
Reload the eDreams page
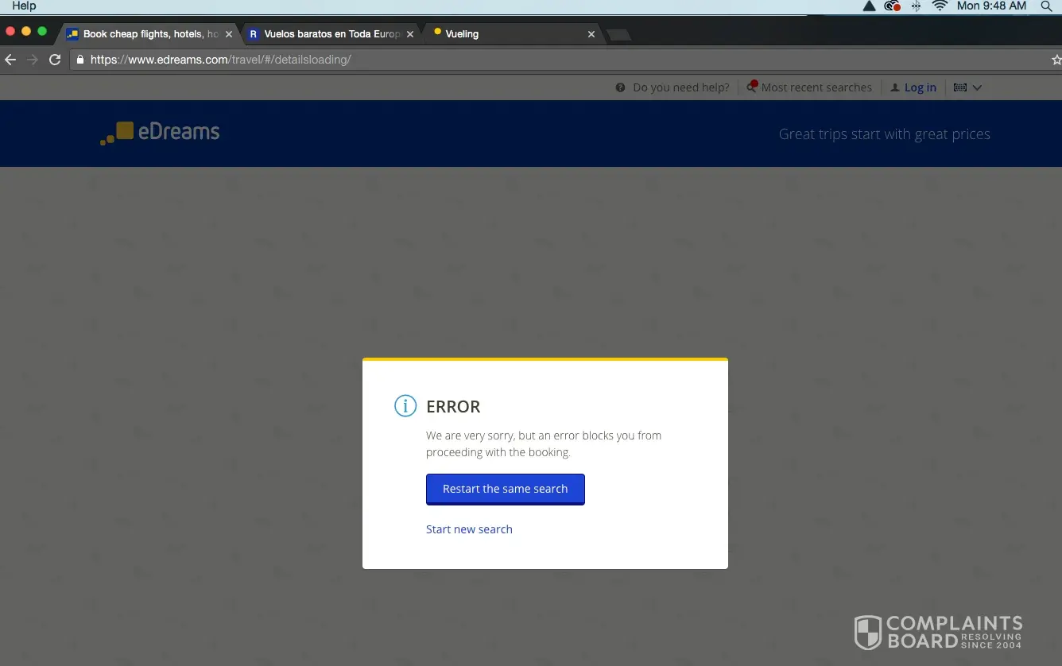pos(55,60)
